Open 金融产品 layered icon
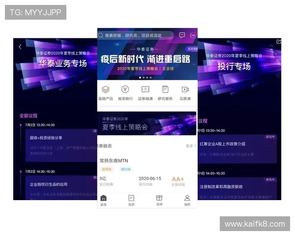295x236 pixels. click(106, 89)
